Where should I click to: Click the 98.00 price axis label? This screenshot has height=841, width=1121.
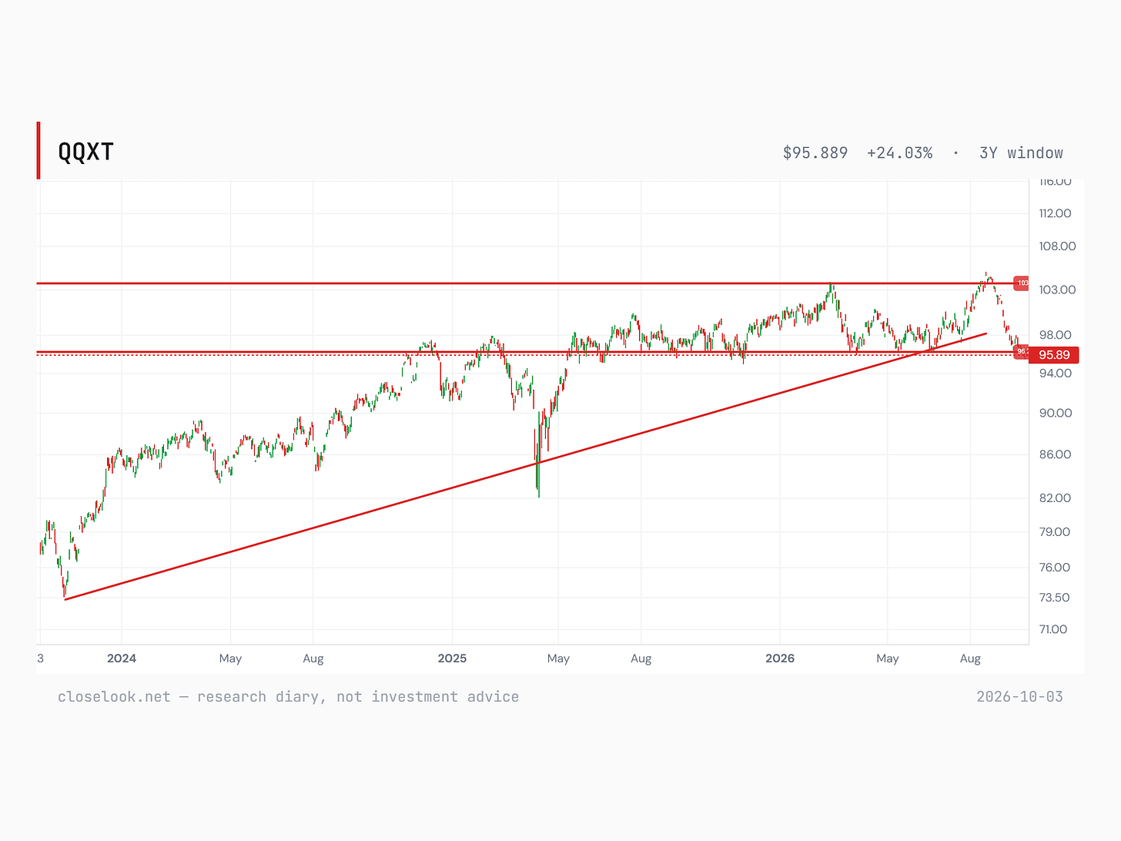1055,335
